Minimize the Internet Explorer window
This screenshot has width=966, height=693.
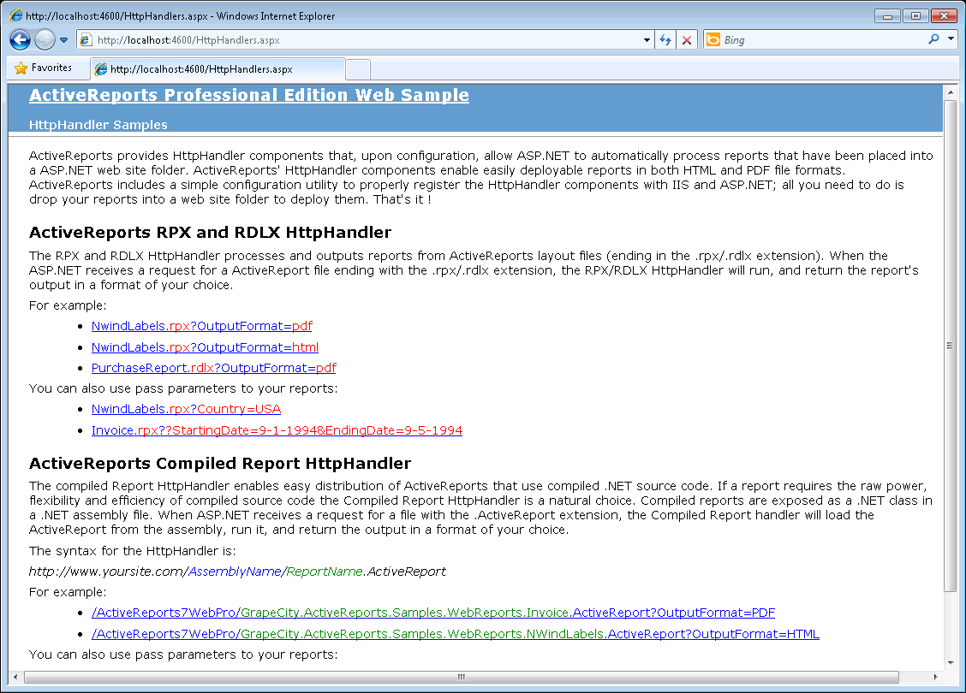click(888, 16)
